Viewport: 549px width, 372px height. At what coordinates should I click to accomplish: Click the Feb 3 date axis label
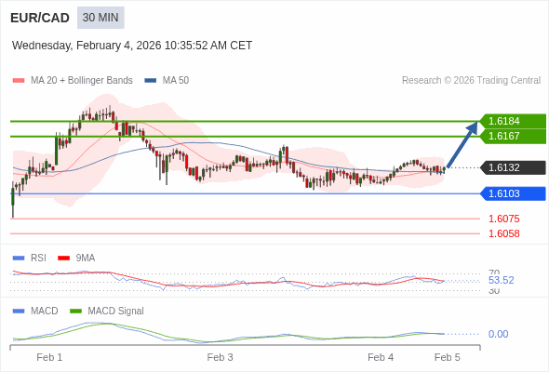tap(220, 358)
